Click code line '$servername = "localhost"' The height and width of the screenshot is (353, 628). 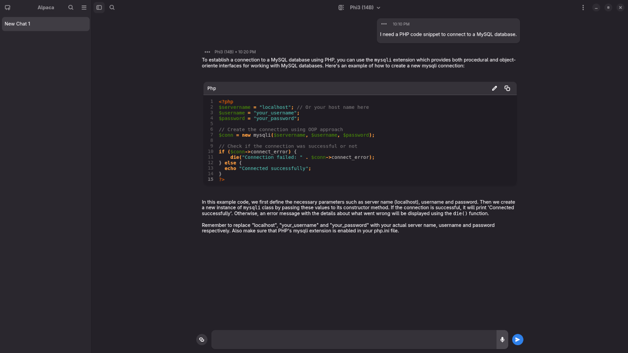click(293, 107)
